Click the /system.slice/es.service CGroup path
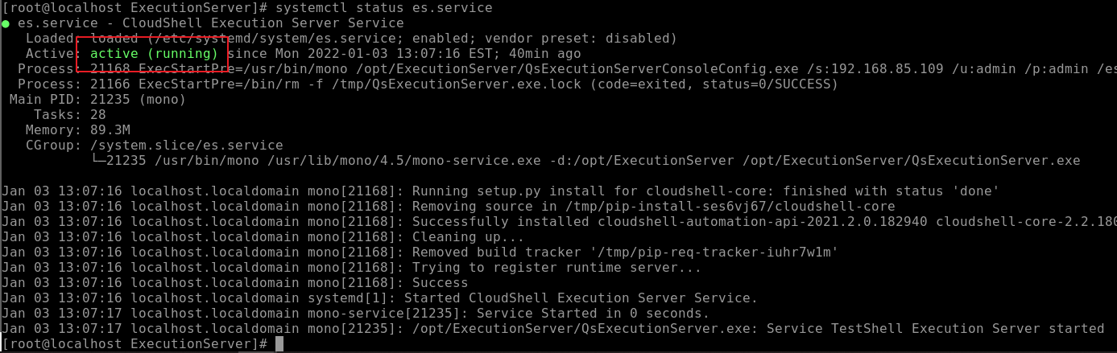 point(186,146)
